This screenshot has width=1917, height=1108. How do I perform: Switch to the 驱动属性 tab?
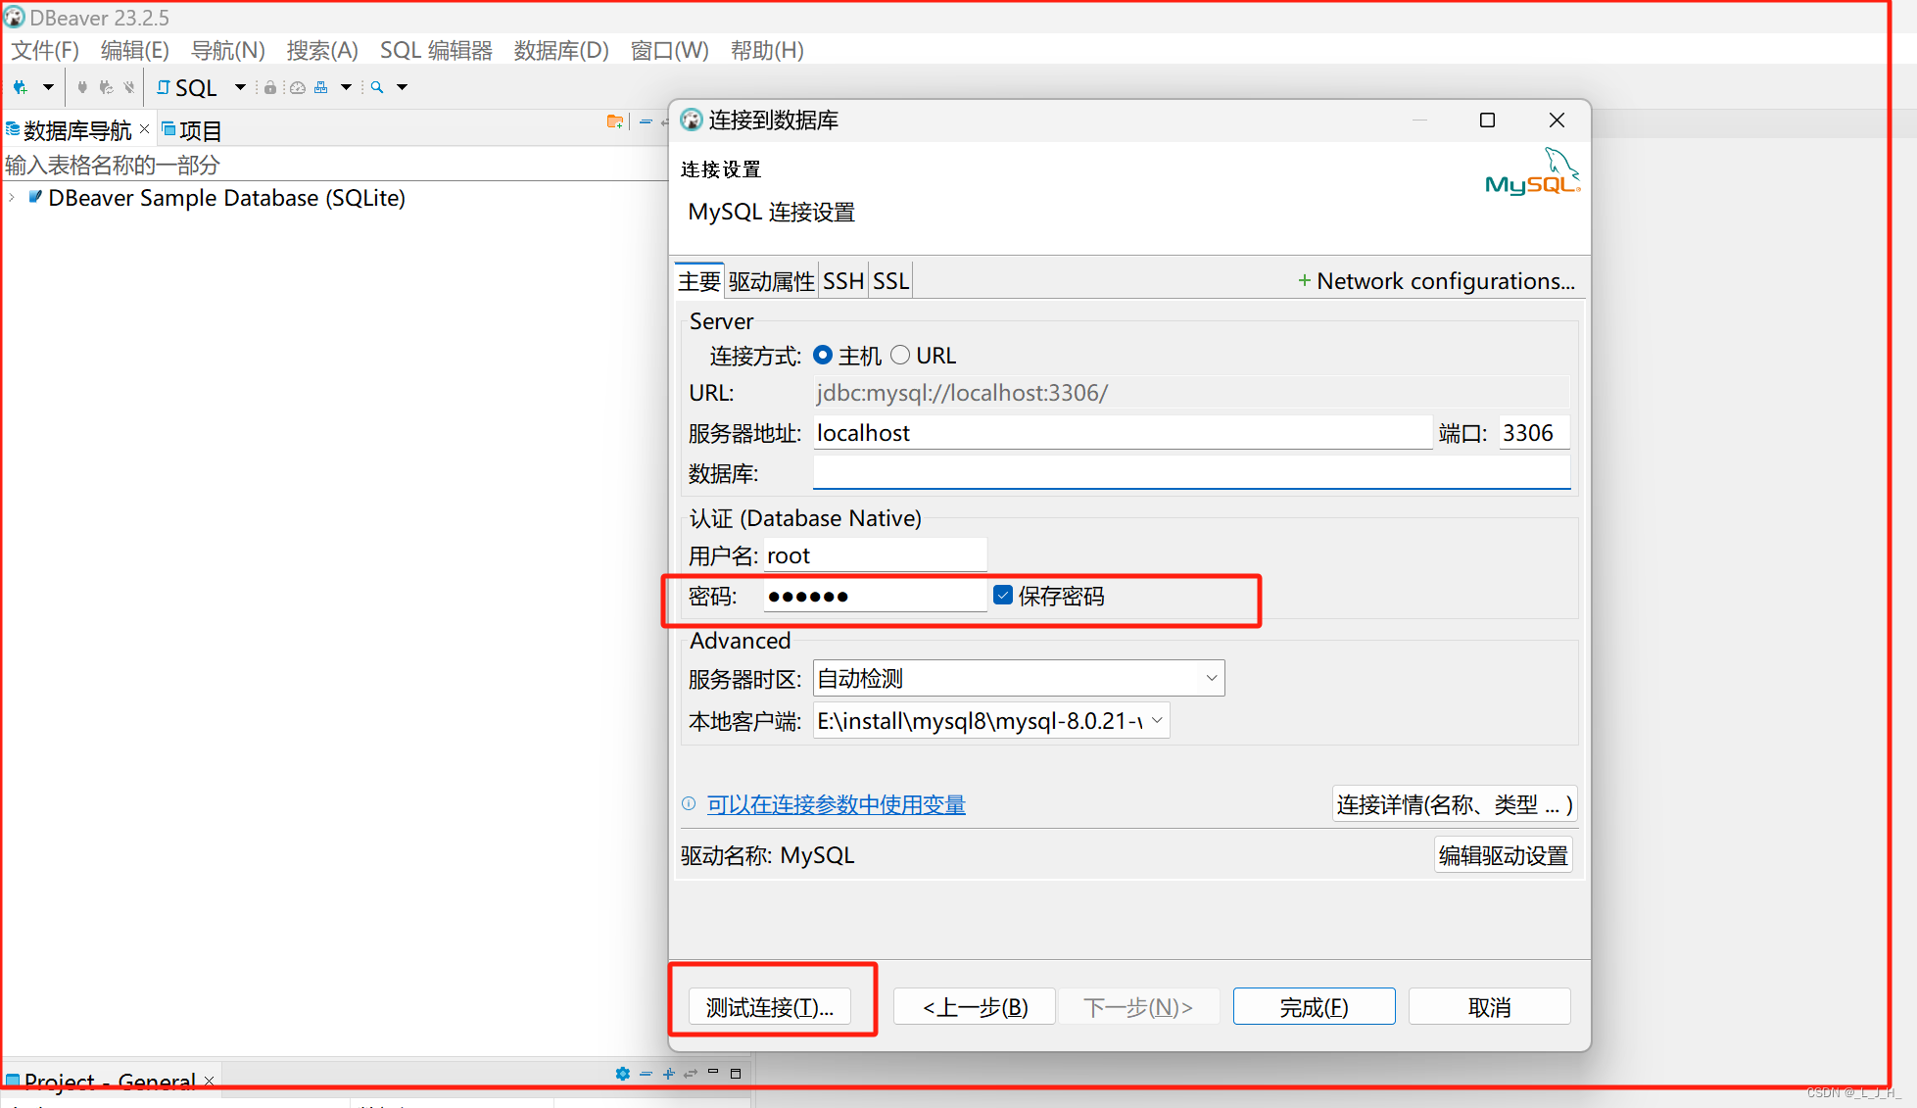[x=771, y=281]
